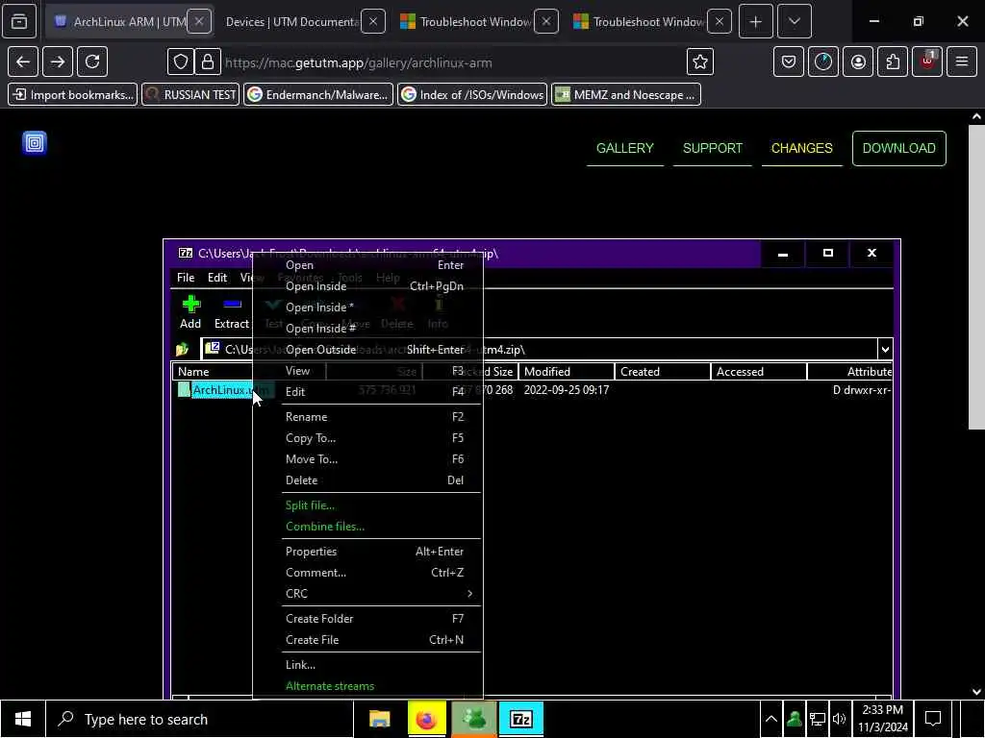Go back in browser history
Screen dimensions: 985x738
pos(23,61)
